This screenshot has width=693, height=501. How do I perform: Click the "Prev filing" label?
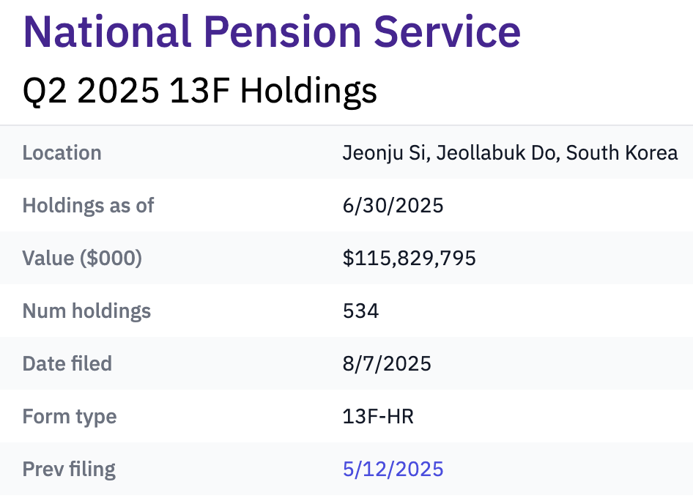pyautogui.click(x=69, y=469)
